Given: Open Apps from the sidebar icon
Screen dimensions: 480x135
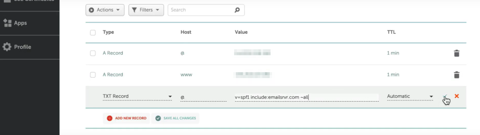Looking at the screenshot, I should 7,23.
